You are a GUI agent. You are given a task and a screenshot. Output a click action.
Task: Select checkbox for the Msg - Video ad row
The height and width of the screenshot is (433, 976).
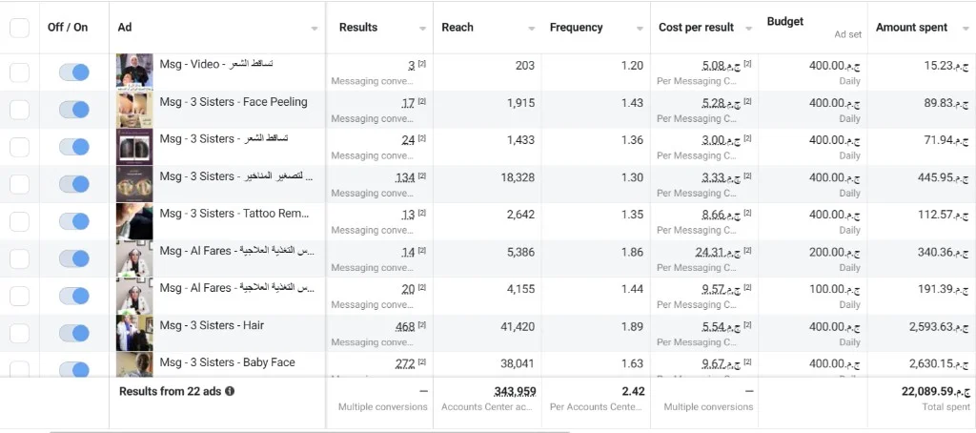(x=19, y=72)
